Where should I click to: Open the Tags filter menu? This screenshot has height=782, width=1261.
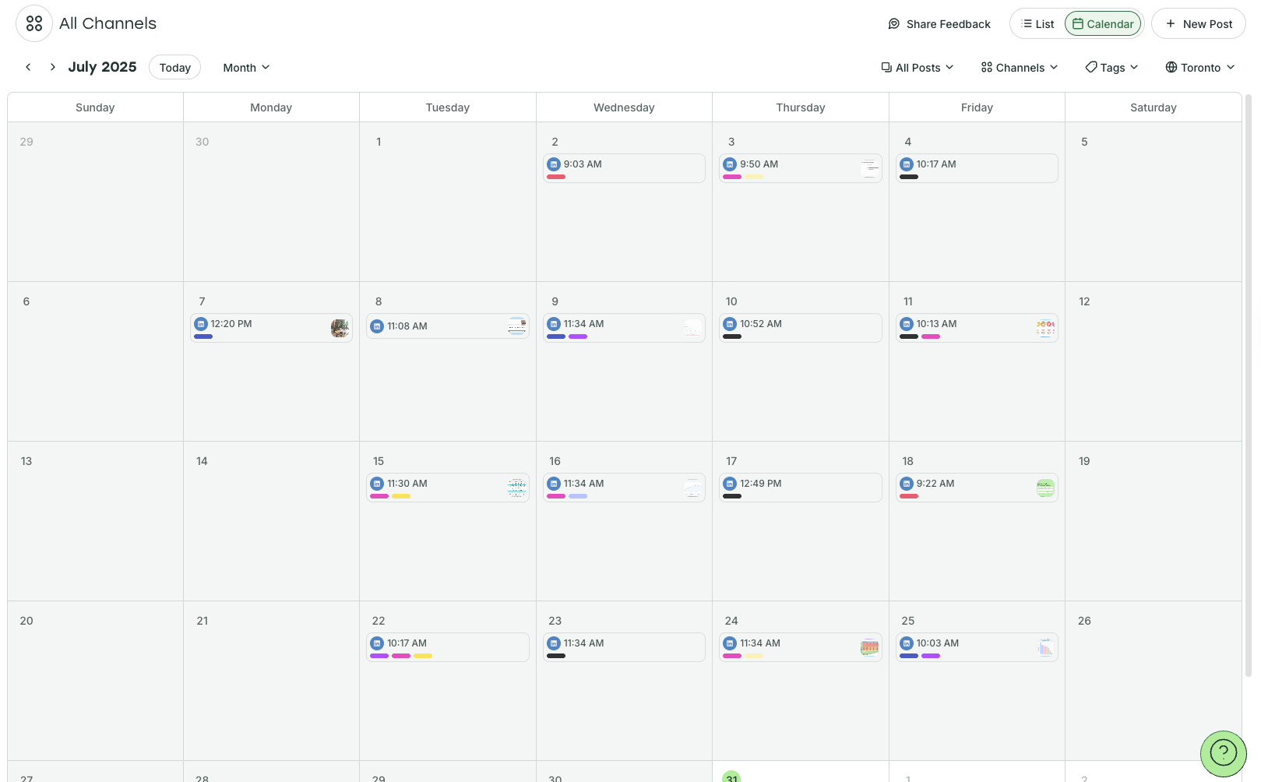[1111, 68]
